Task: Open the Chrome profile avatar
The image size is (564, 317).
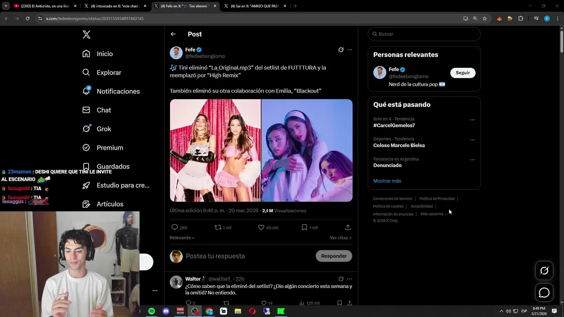Action: click(547, 18)
